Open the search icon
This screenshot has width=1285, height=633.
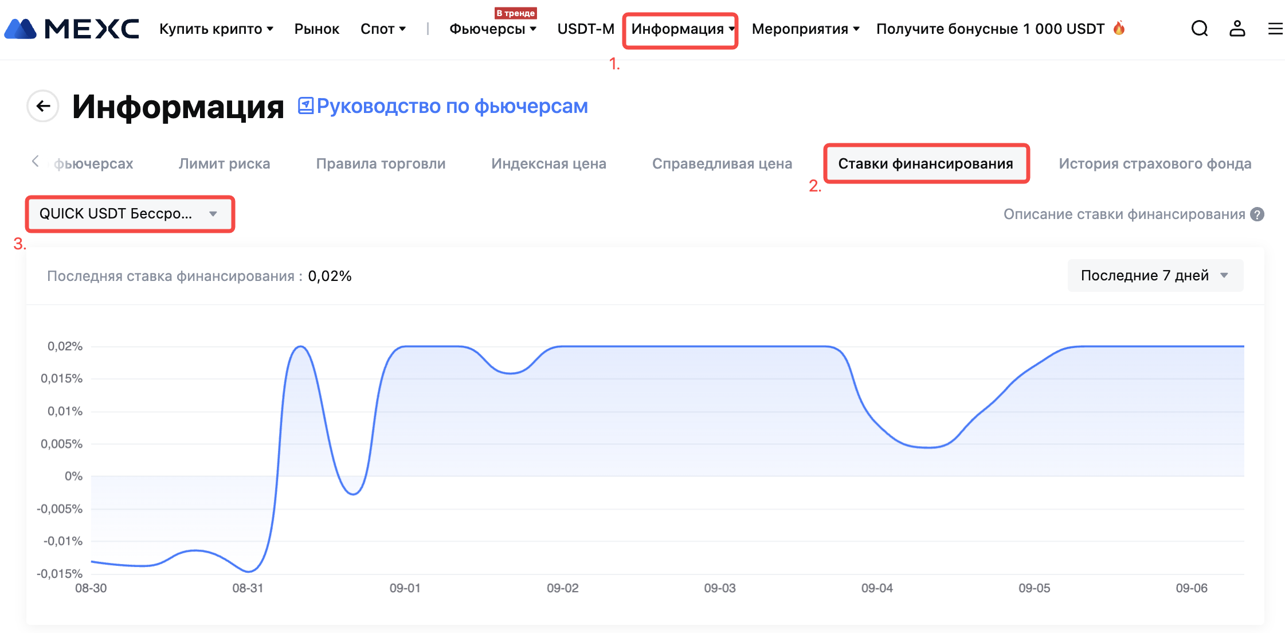pos(1199,29)
